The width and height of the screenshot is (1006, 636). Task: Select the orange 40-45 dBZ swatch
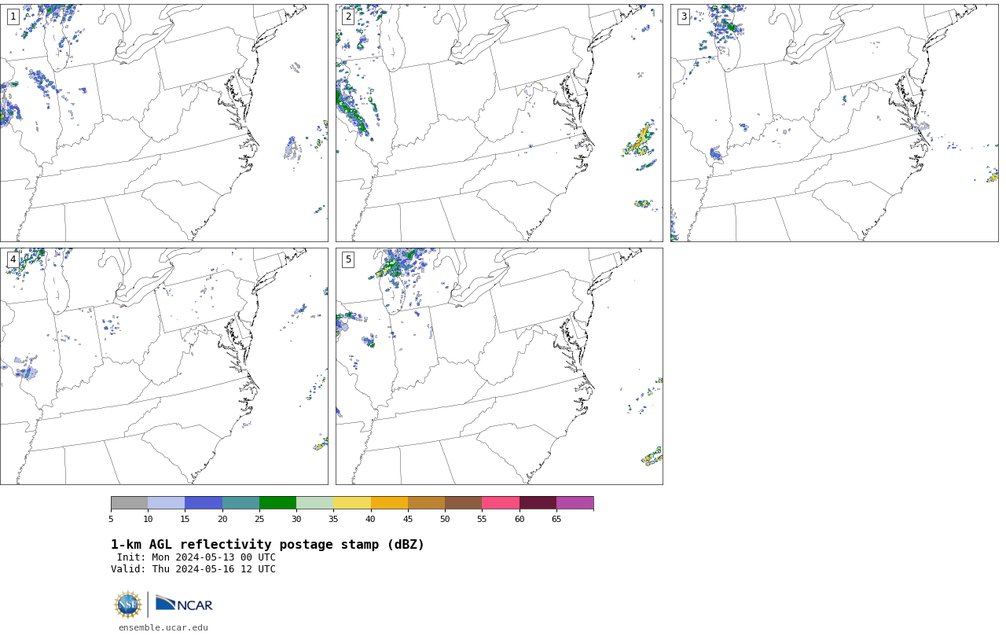click(389, 503)
